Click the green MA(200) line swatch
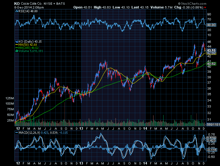The image size is (220, 166). (17, 48)
